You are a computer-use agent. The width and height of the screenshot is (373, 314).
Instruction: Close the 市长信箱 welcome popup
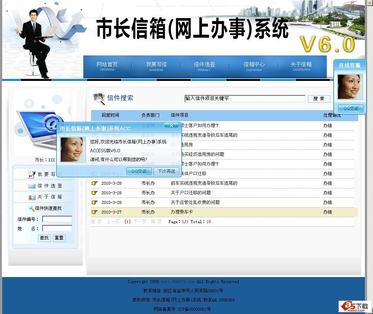click(x=171, y=126)
